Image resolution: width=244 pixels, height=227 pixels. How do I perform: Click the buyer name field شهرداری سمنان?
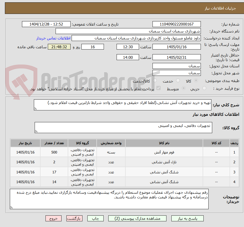[x=128, y=31]
